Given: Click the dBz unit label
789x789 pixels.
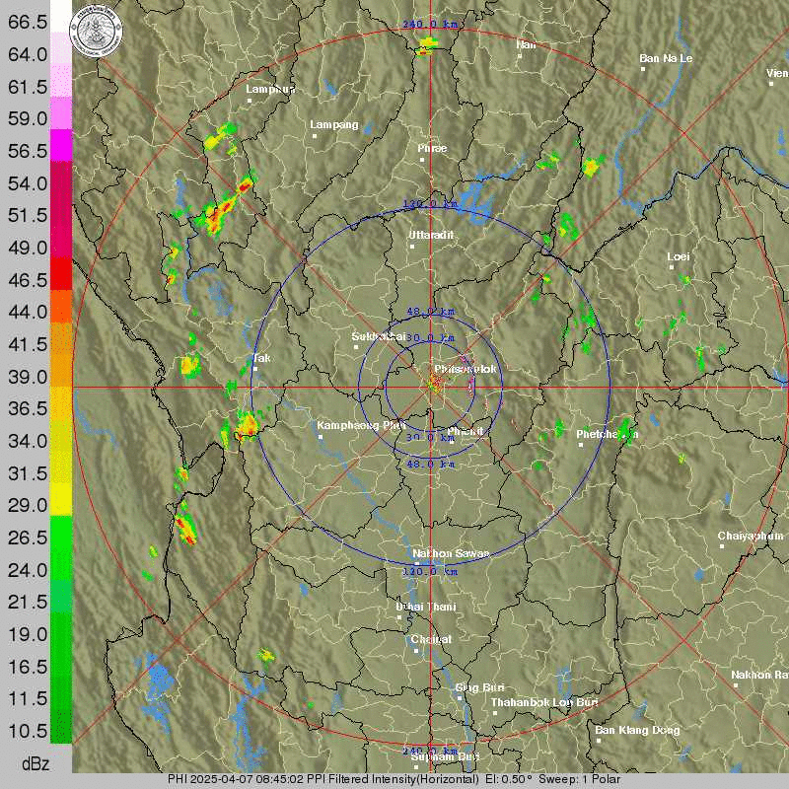Looking at the screenshot, I should click(36, 763).
